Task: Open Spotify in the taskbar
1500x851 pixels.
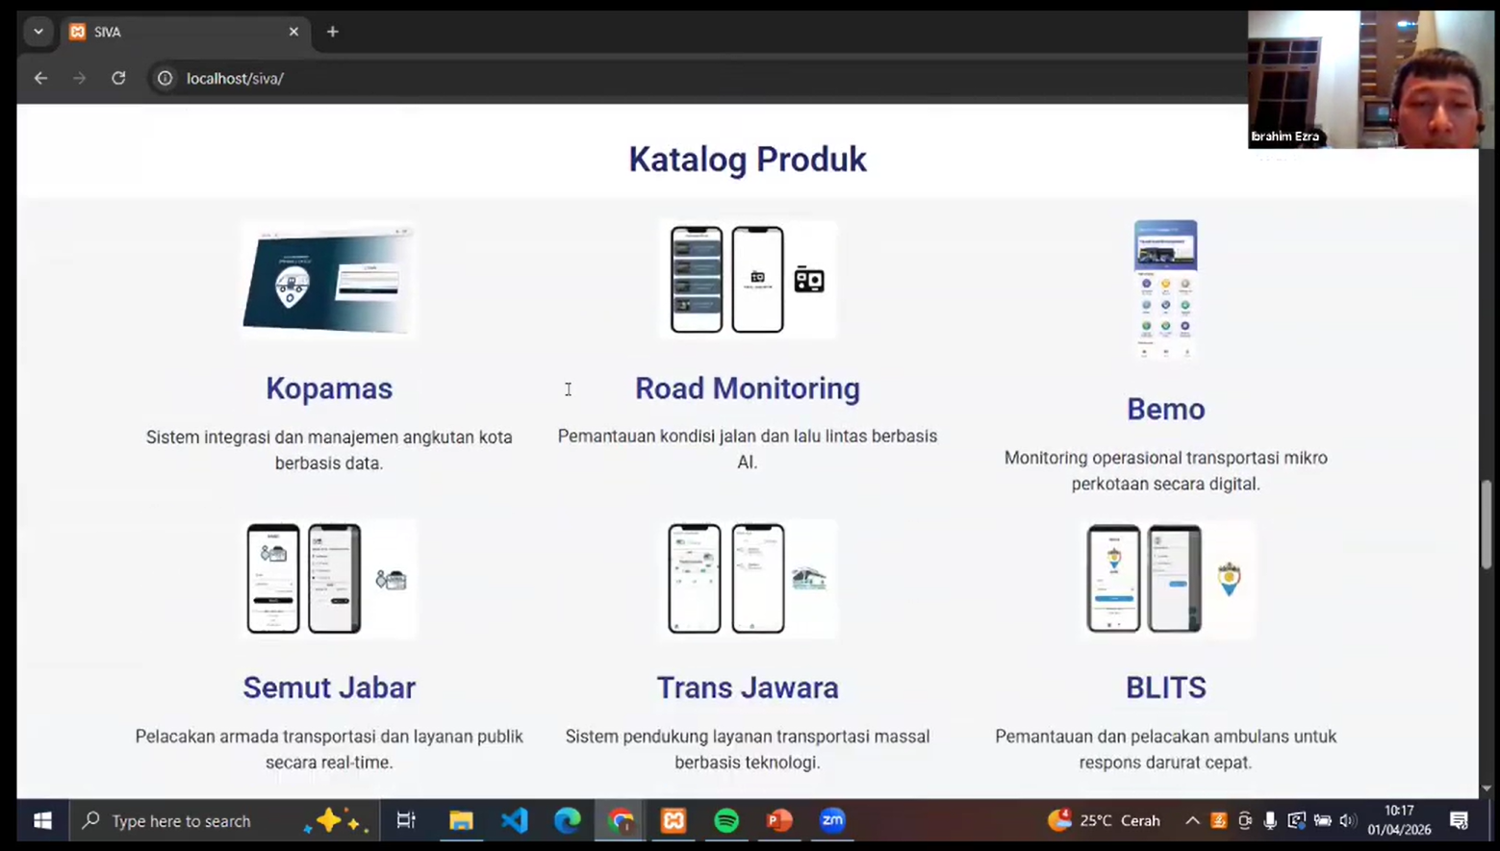Action: tap(726, 820)
